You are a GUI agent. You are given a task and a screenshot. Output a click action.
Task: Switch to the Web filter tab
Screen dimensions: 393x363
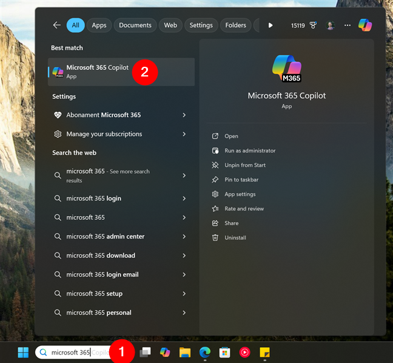pyautogui.click(x=170, y=25)
